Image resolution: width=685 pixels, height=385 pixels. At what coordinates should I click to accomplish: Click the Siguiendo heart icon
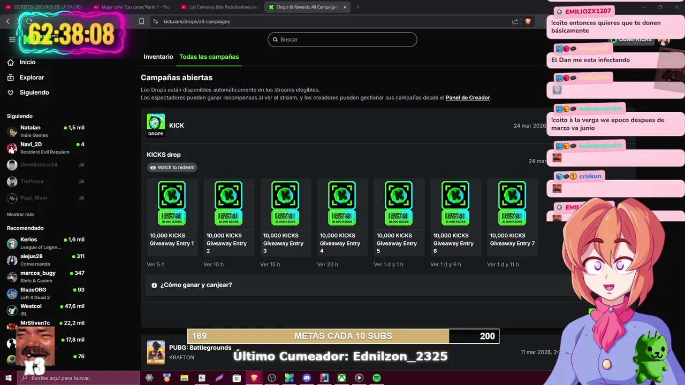pos(10,93)
